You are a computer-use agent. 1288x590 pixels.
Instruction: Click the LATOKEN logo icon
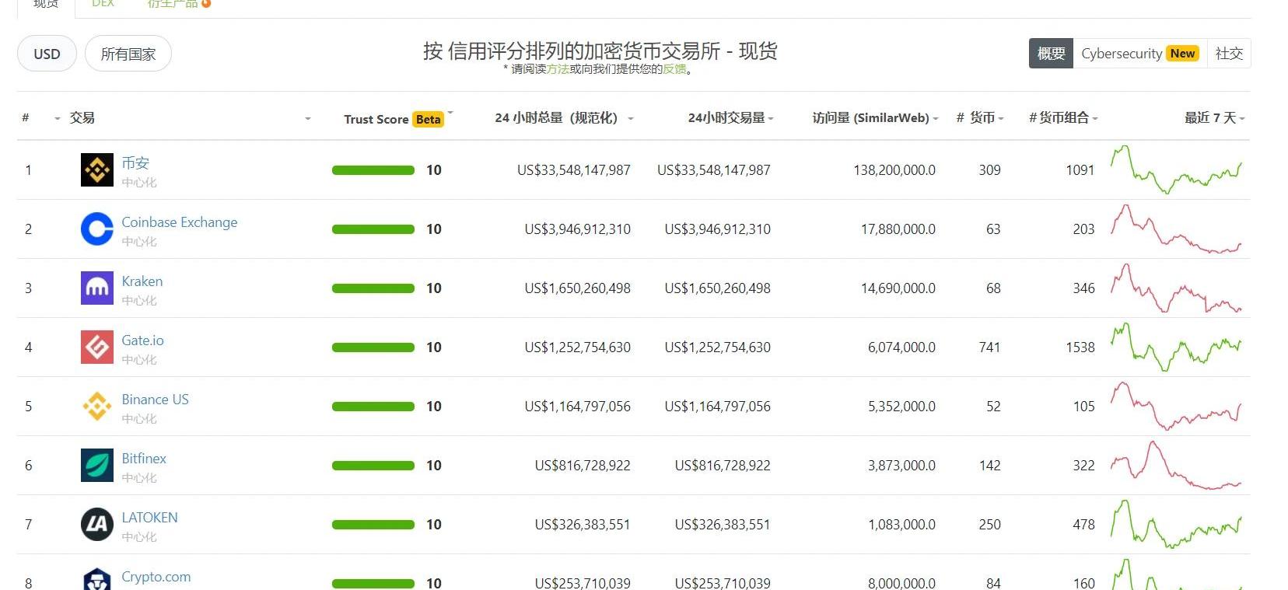97,525
